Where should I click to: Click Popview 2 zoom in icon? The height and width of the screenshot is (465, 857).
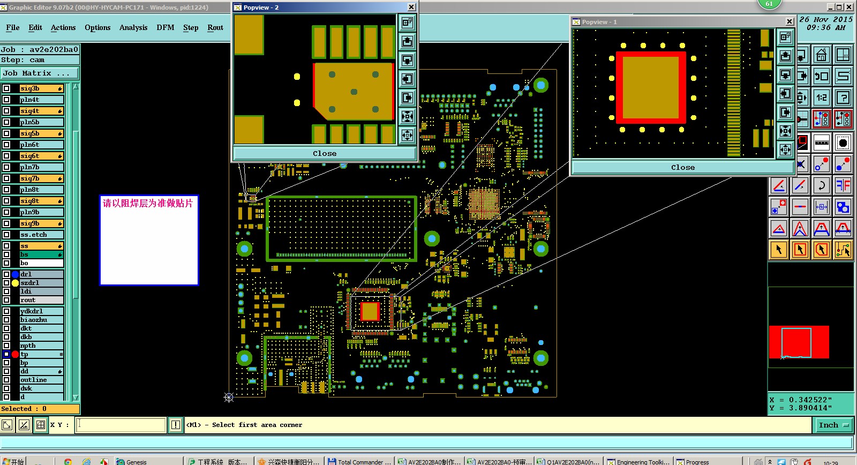pos(408,116)
